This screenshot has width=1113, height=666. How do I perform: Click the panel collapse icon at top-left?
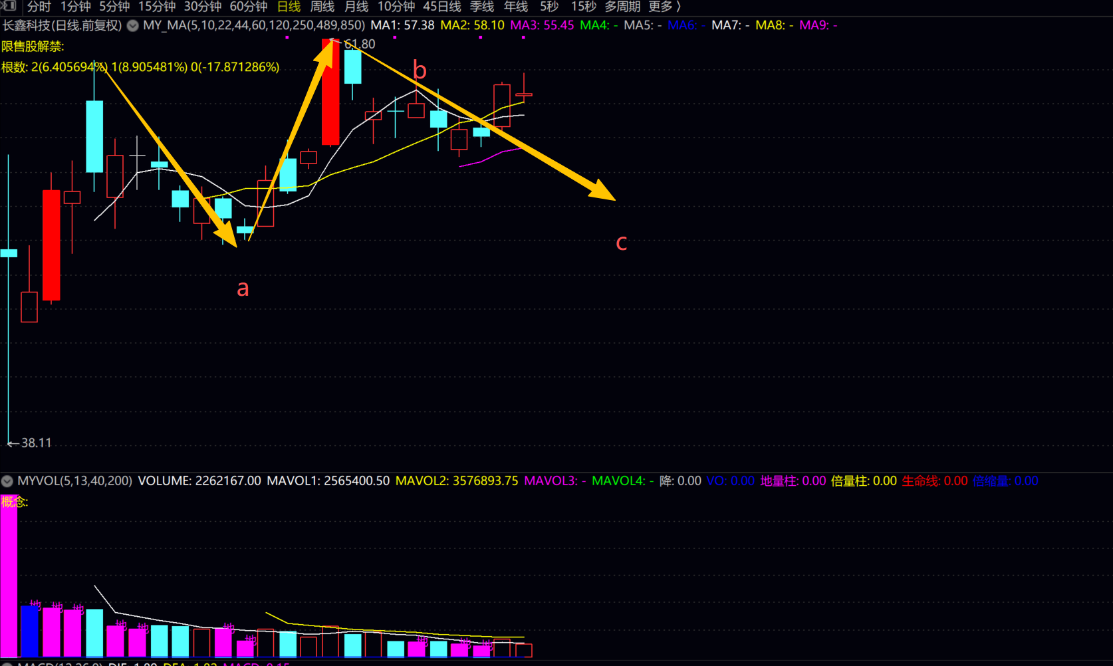[9, 6]
